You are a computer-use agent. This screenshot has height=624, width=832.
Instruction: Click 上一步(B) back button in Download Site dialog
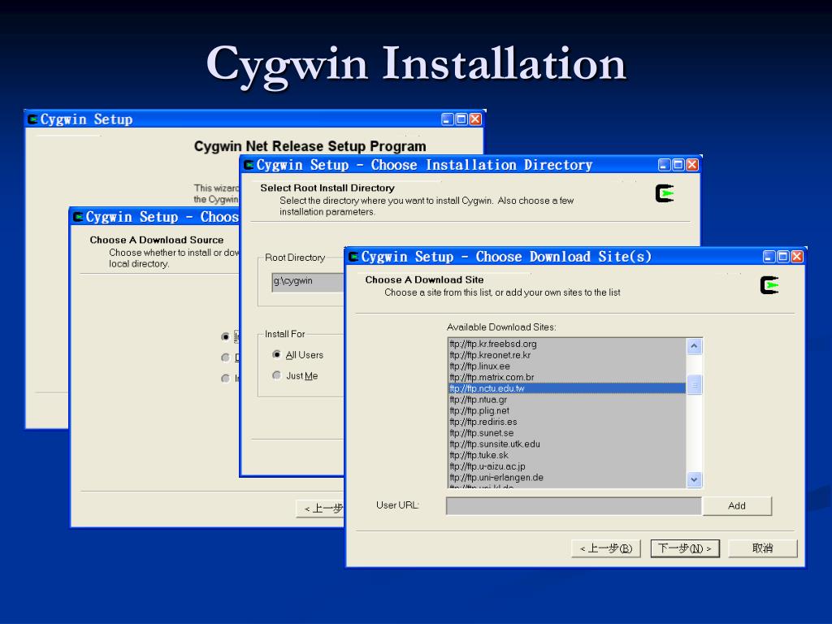tap(606, 548)
